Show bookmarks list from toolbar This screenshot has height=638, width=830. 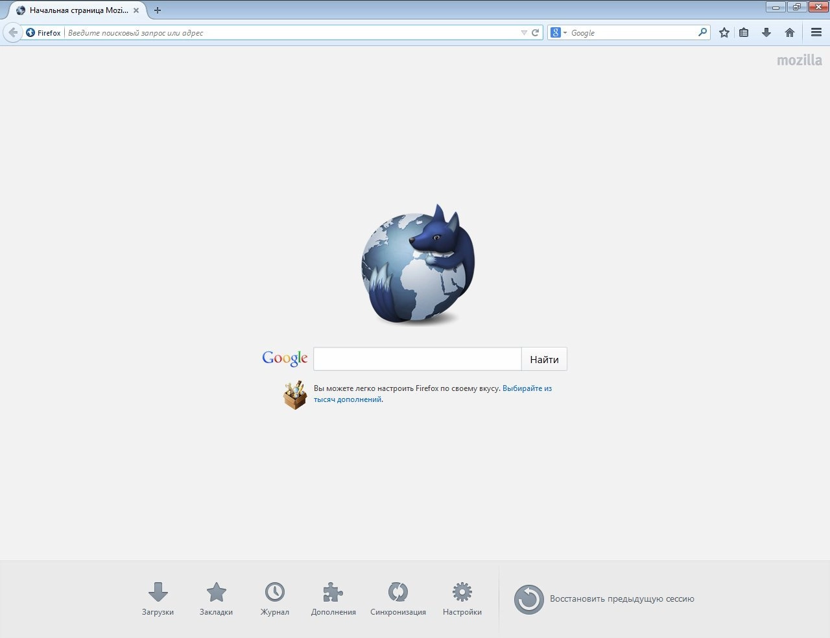pos(744,32)
